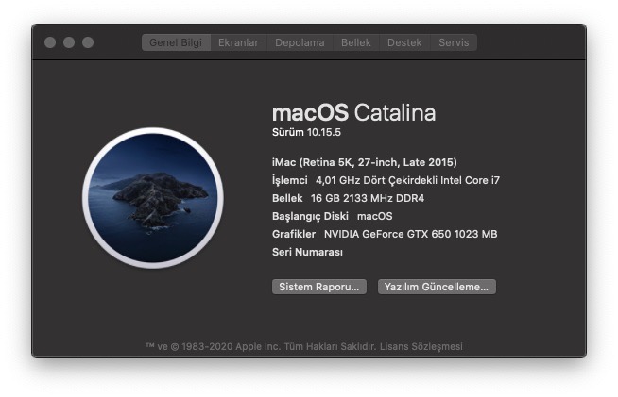The width and height of the screenshot is (618, 397).
Task: Click the iMac Retina 5K model line
Action: click(364, 162)
